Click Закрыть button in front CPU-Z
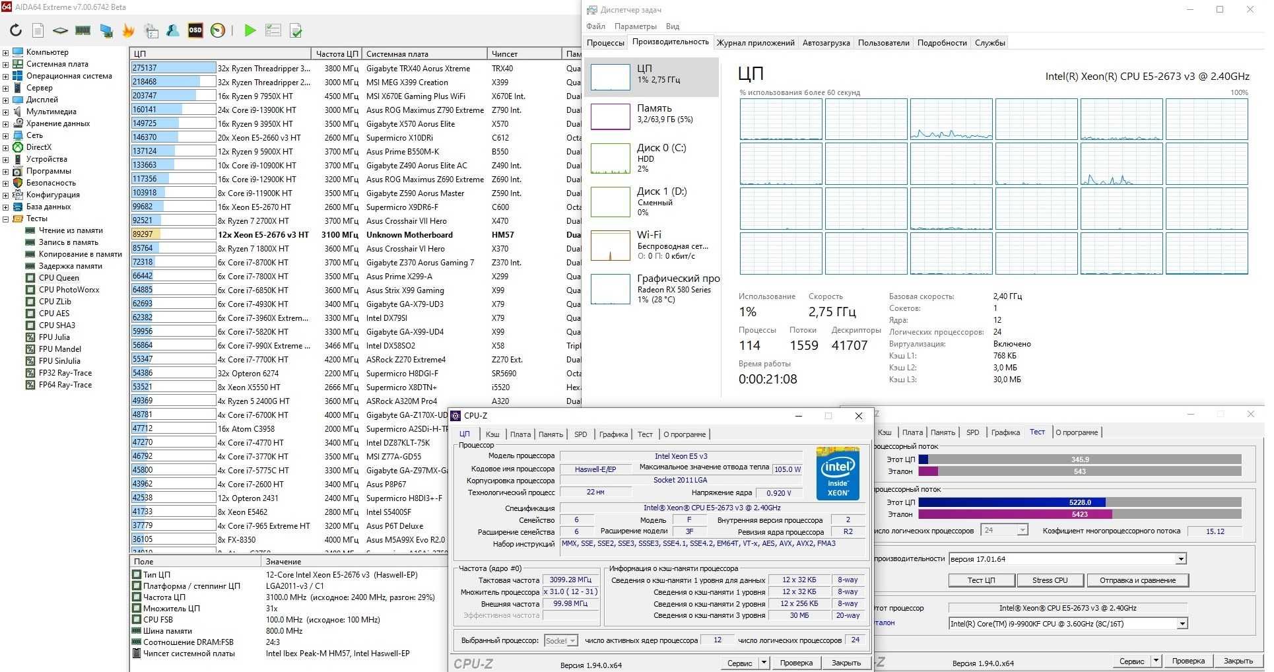Viewport: 1274px width, 672px height. point(846,663)
